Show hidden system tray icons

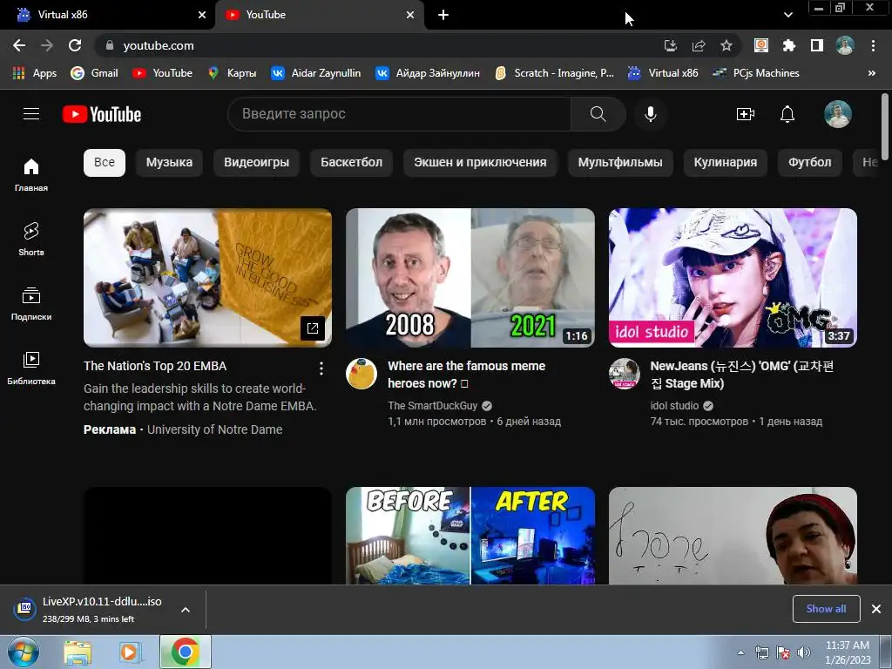[740, 652]
